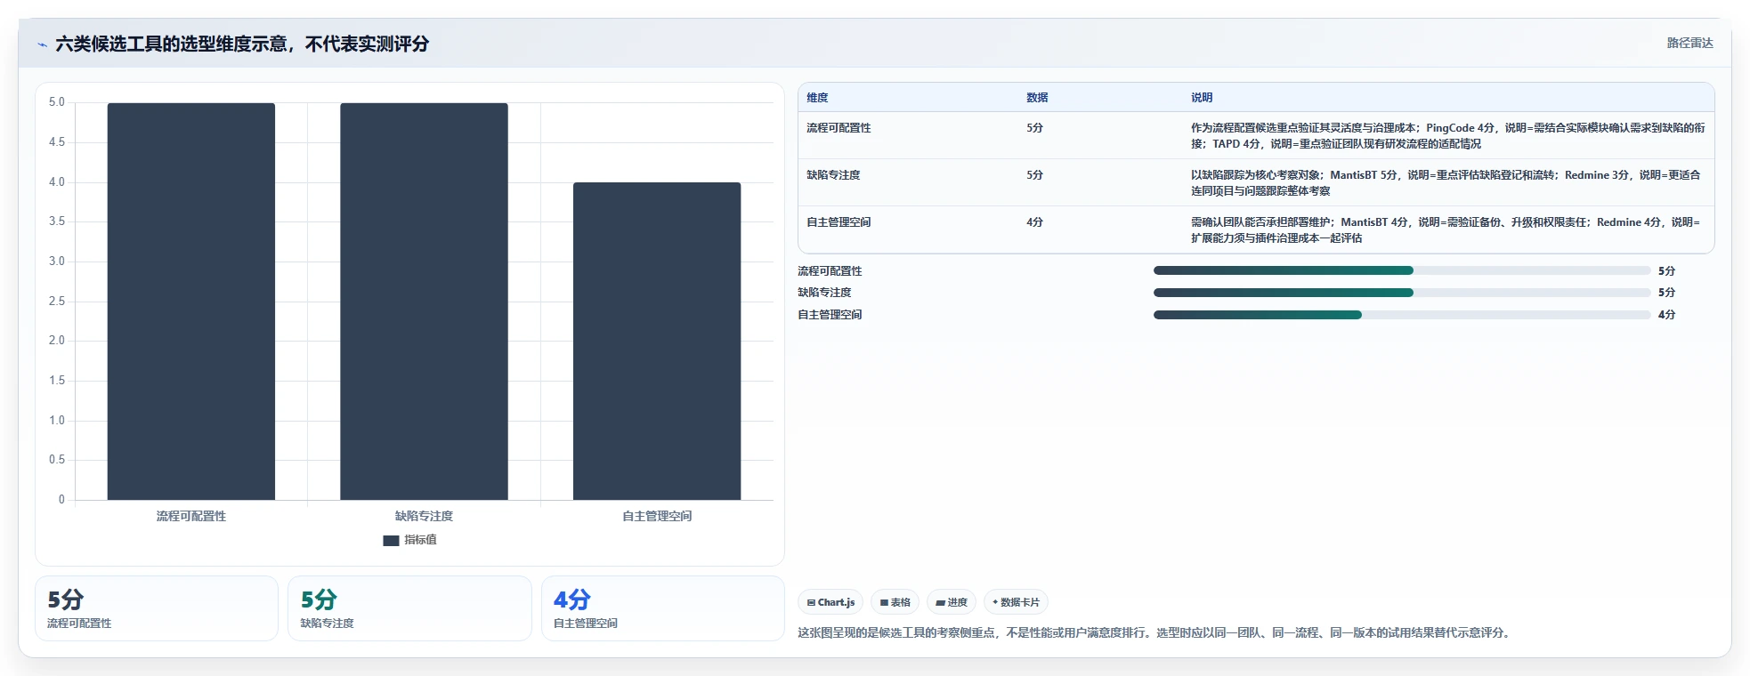
Task: Click the 流程可配置性 chart bar
Action: [x=191, y=302]
